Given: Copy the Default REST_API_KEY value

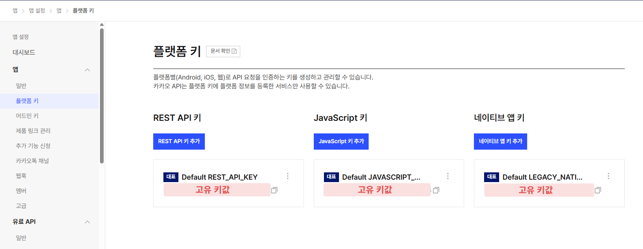Looking at the screenshot, I should [x=274, y=190].
